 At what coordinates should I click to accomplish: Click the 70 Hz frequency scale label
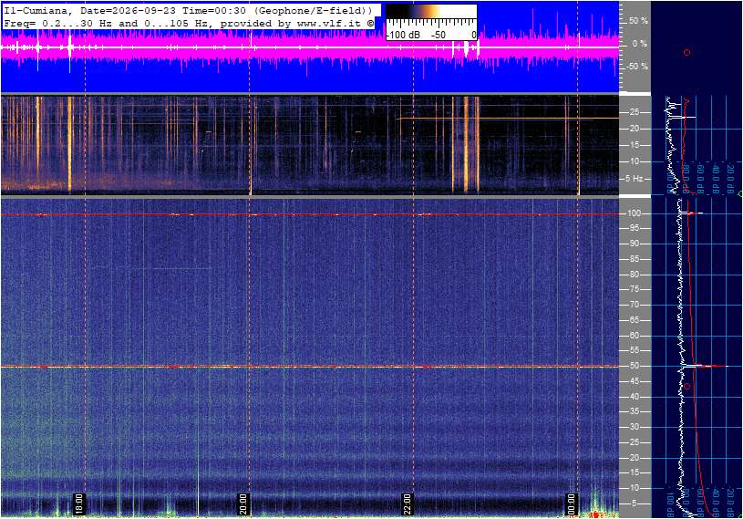[634, 305]
